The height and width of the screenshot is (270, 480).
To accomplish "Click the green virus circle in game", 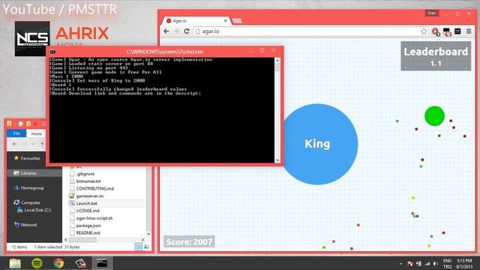I will (x=434, y=116).
